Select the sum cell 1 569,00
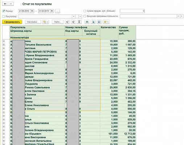The image size is (184, 145). point(127,55)
